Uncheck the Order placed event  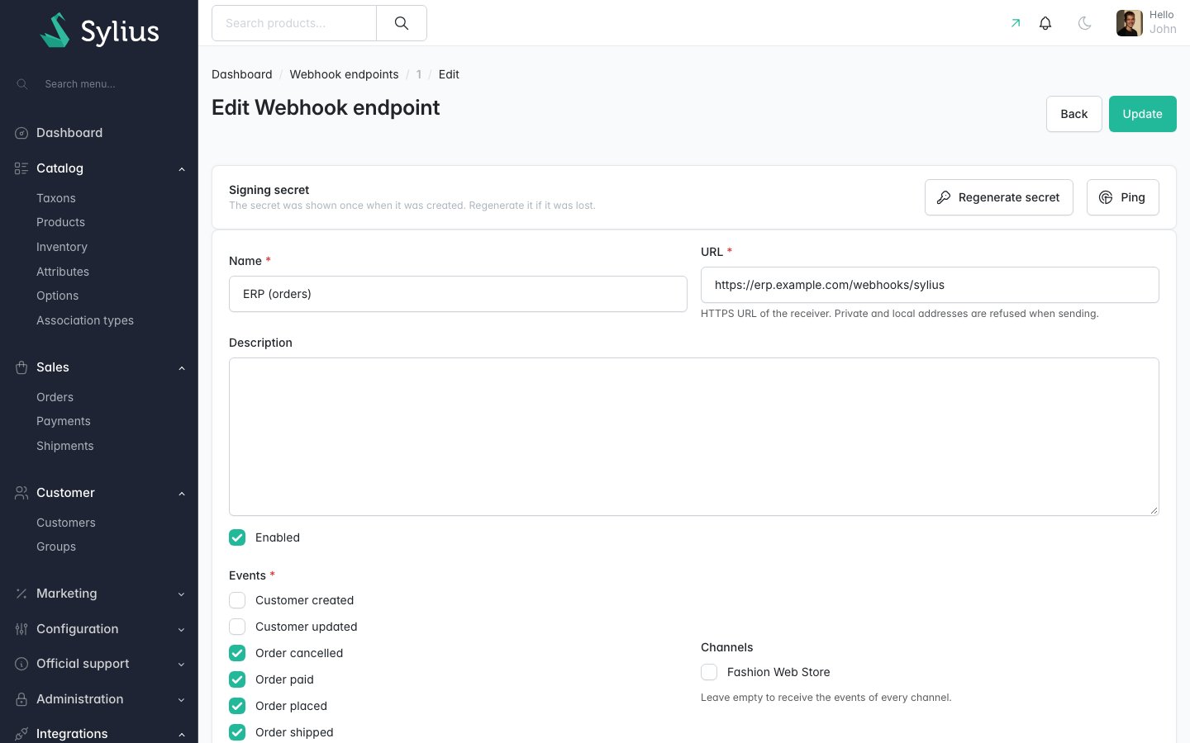pyautogui.click(x=237, y=706)
